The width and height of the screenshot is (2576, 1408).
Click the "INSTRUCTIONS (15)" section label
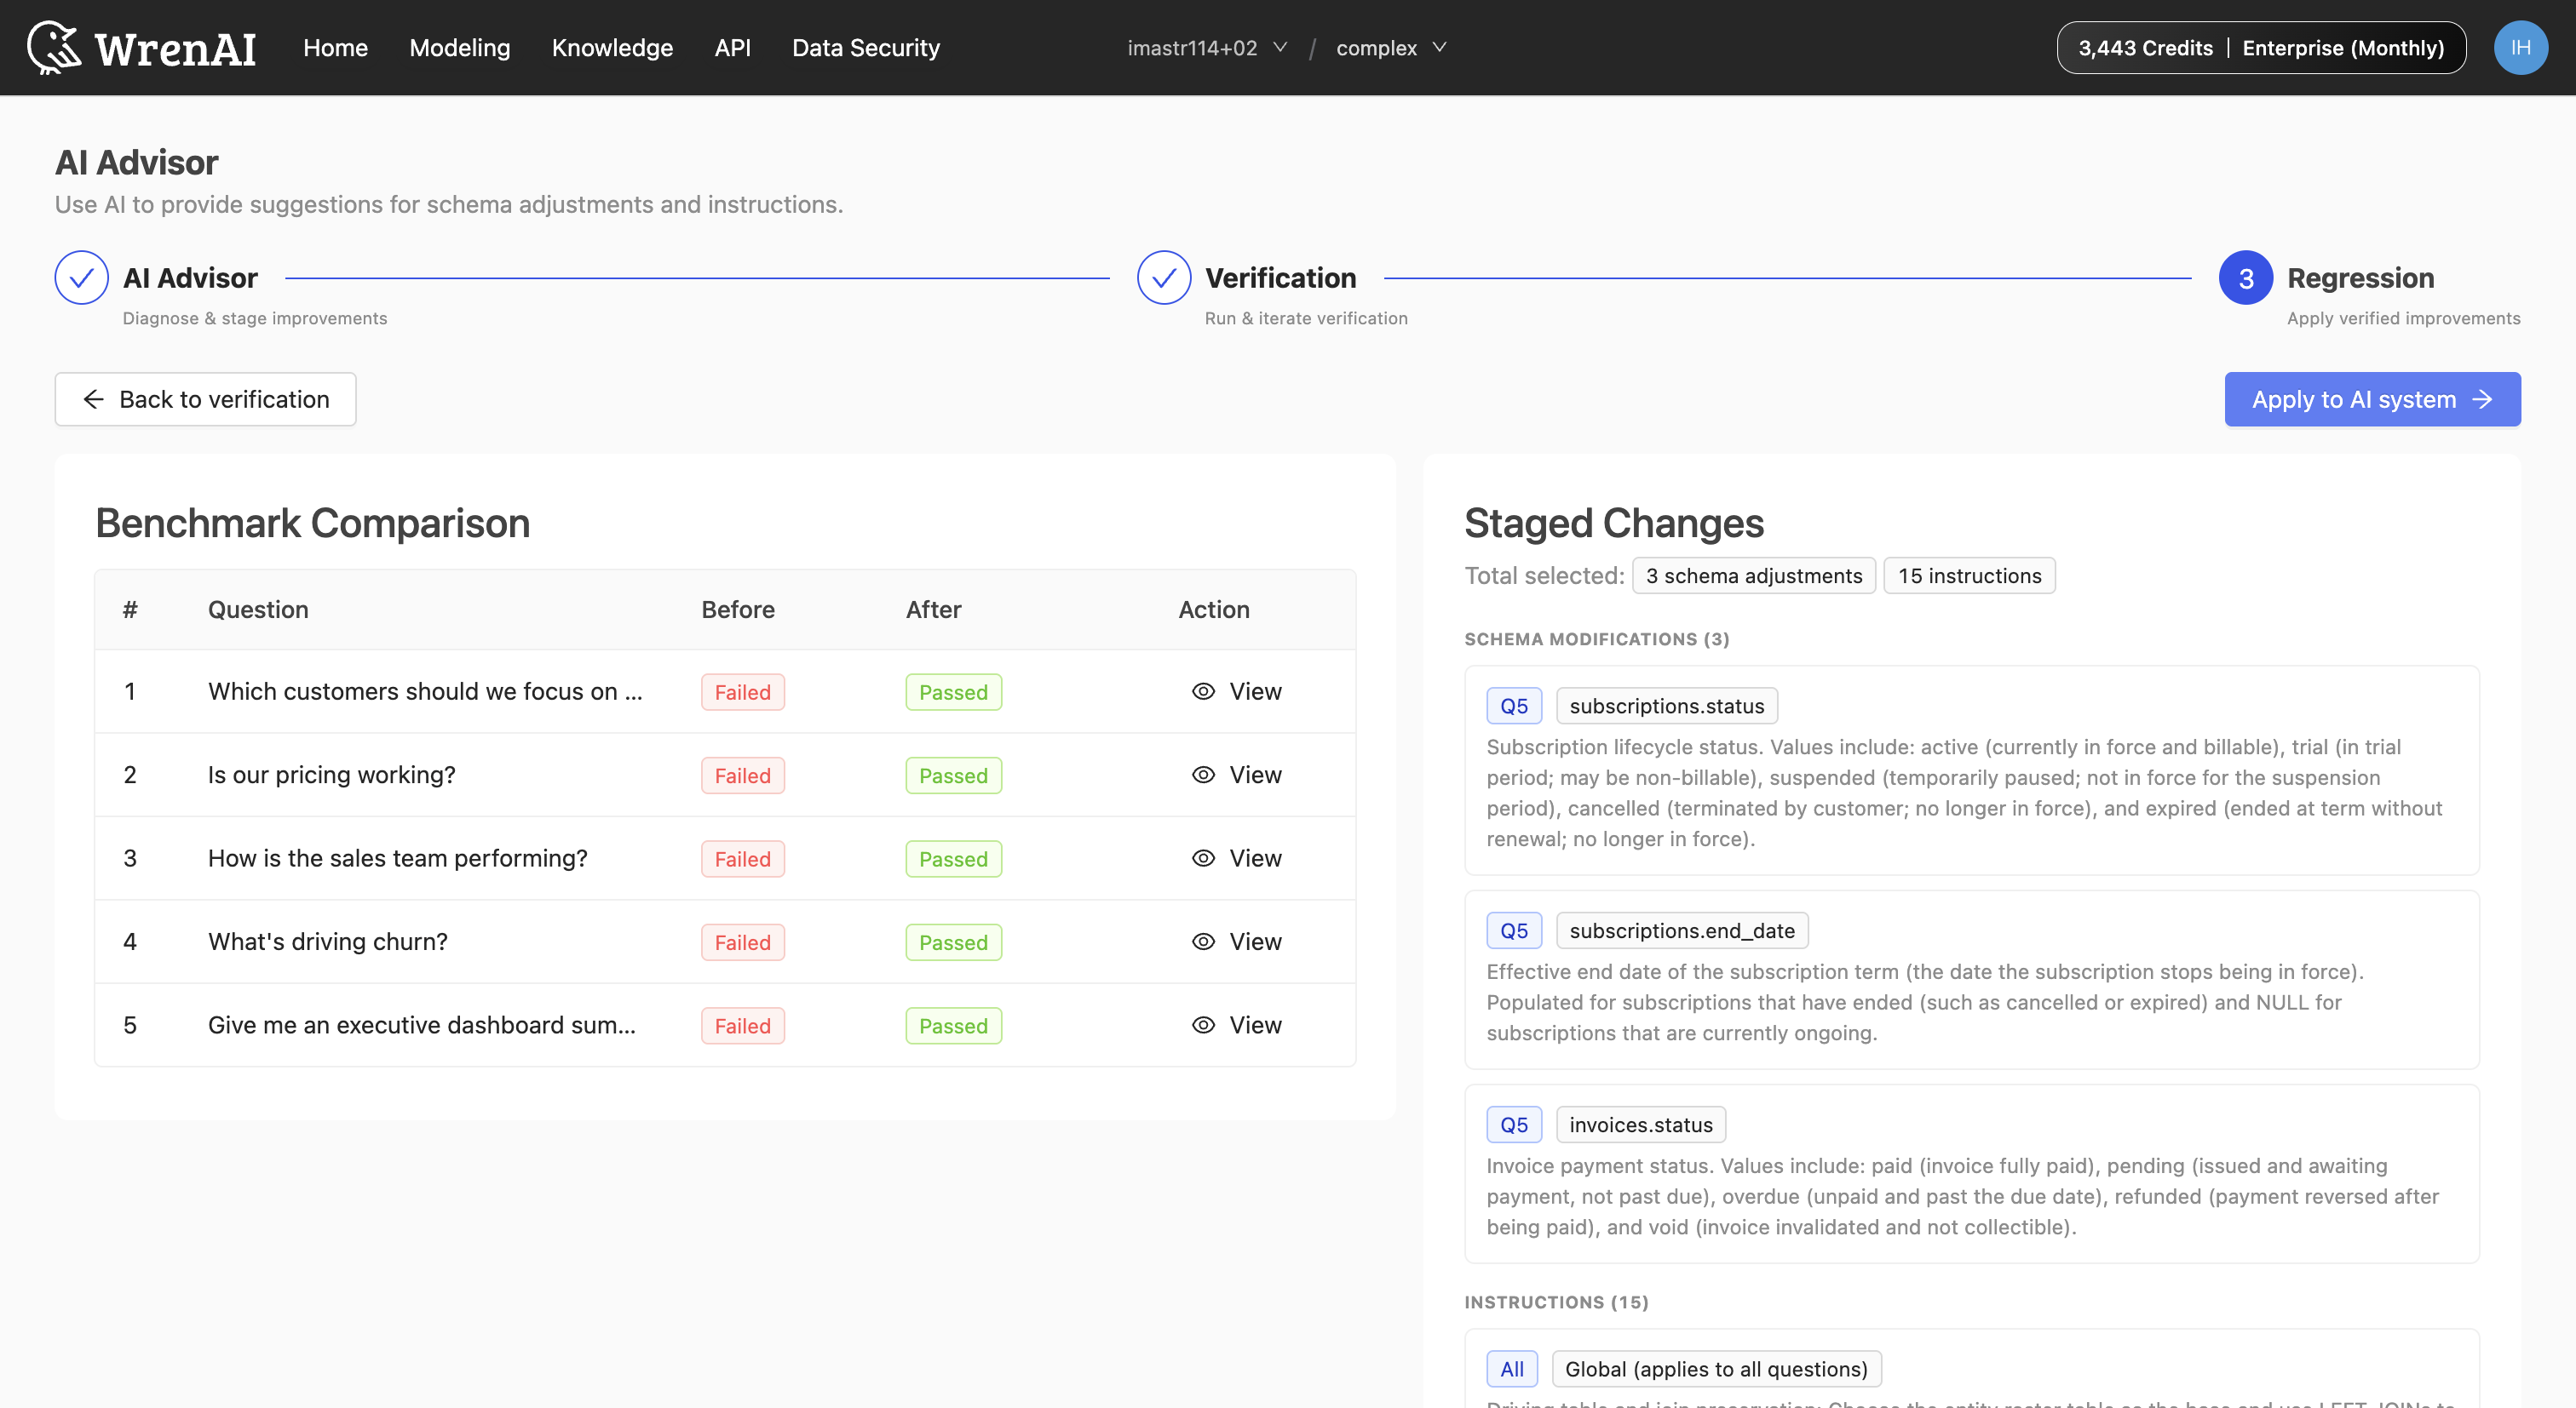coord(1556,1302)
